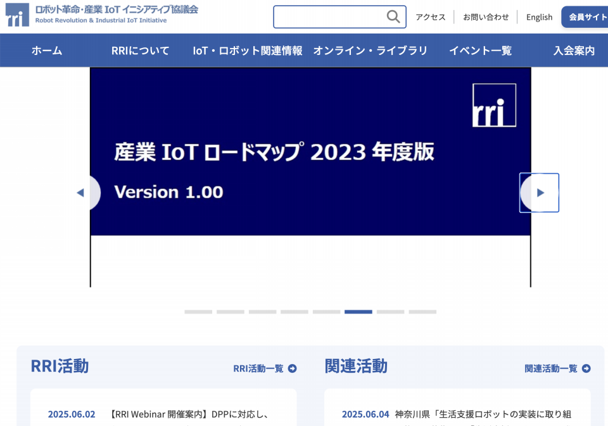Open 入会案内 menu item
Screen dimensions: 608x426
[574, 51]
